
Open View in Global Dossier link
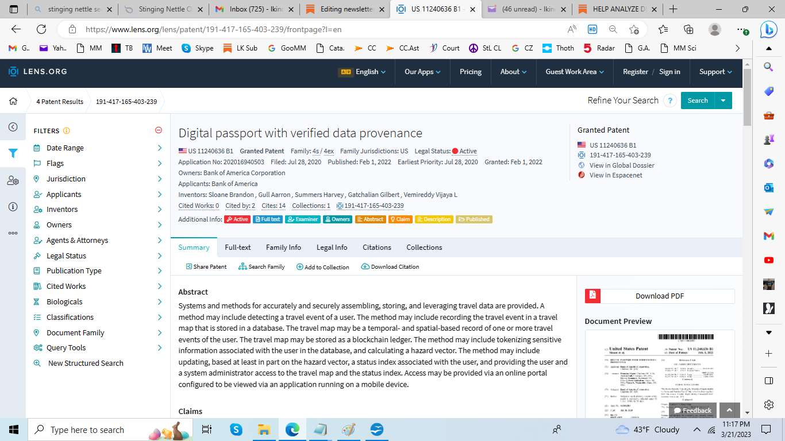pyautogui.click(x=621, y=165)
